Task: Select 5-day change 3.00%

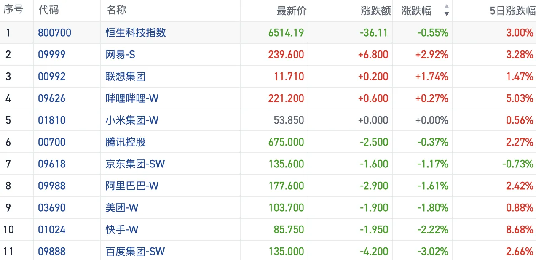Action: tap(520, 33)
